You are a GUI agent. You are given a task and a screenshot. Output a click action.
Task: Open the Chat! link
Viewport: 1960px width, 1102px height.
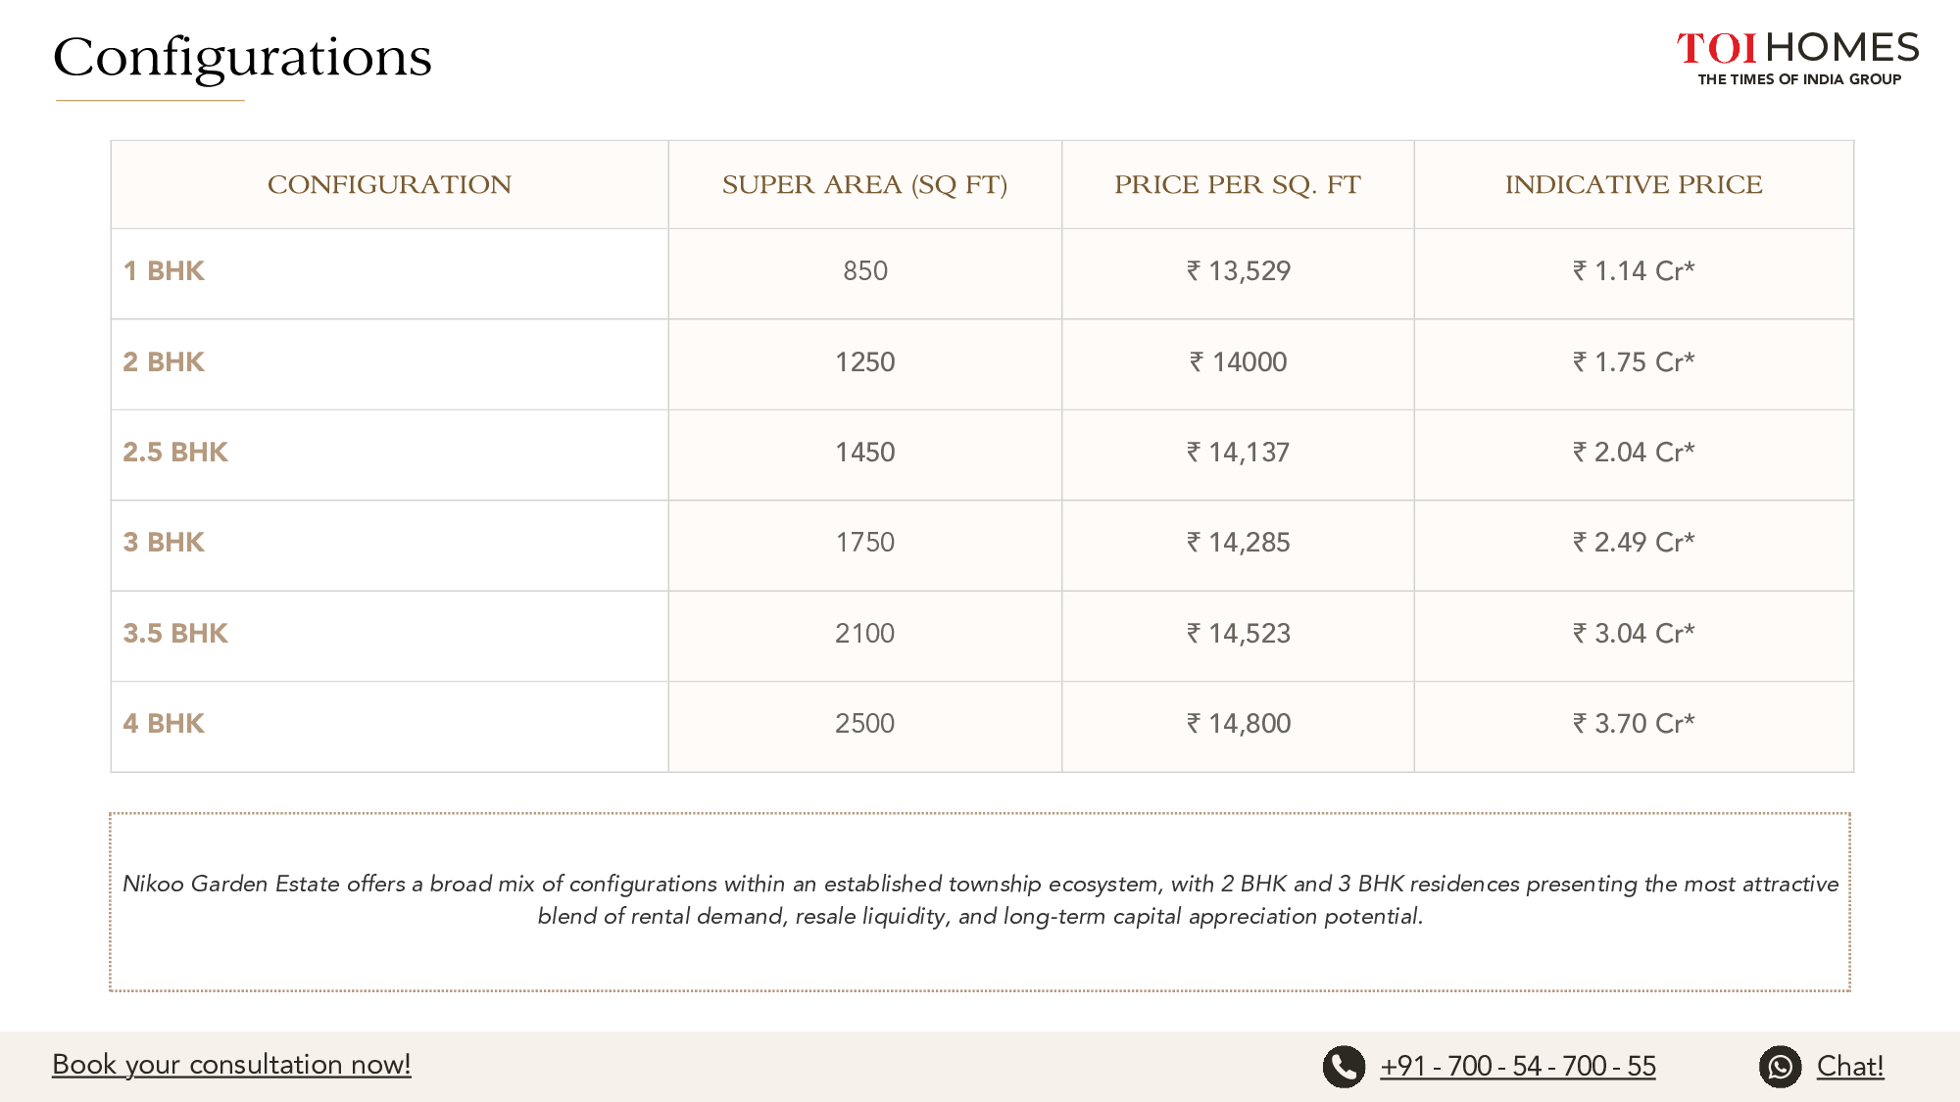(1850, 1066)
